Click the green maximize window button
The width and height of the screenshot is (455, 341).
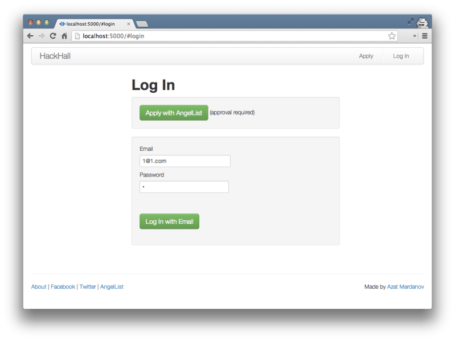pyautogui.click(x=47, y=22)
